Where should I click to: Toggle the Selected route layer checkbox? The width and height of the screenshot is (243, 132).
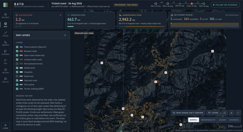(17, 80)
